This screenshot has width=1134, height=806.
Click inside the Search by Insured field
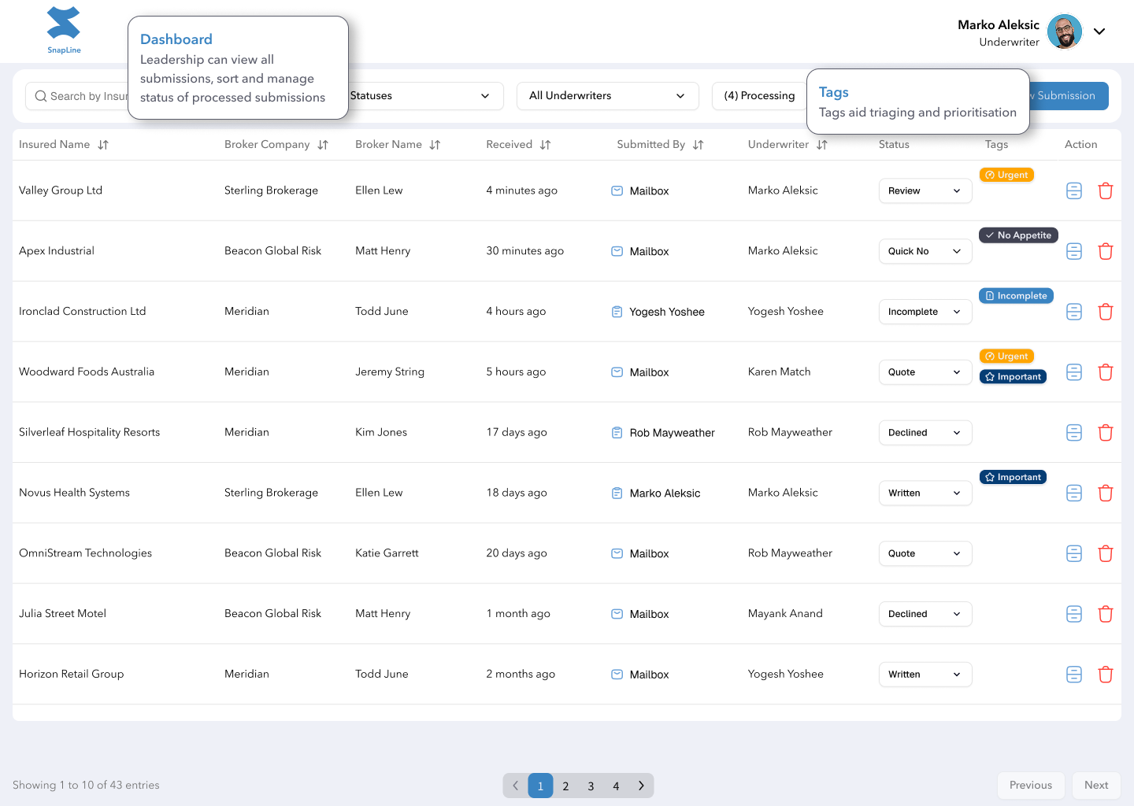point(87,95)
